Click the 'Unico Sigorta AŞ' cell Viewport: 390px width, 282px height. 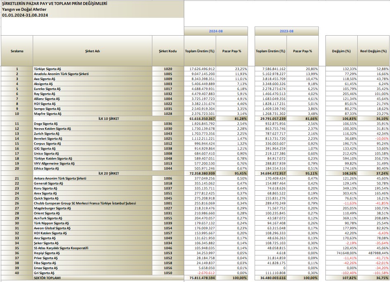92,153
